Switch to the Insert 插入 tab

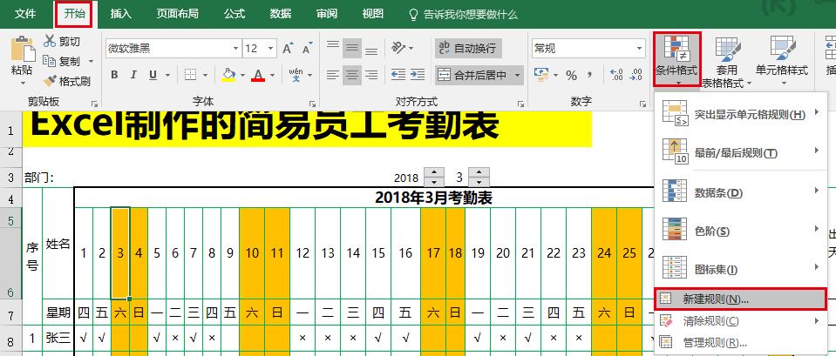[120, 14]
